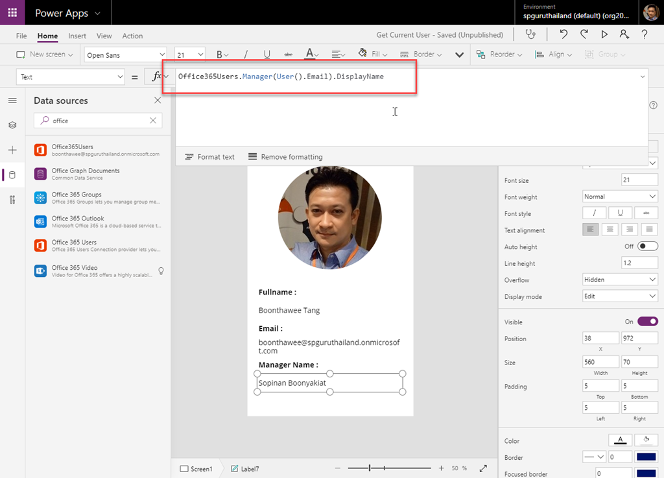
Task: Open the Help question mark icon
Action: (x=645, y=34)
